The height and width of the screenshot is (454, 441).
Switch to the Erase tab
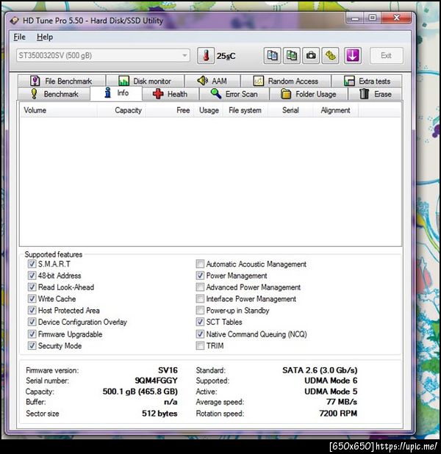(x=376, y=94)
